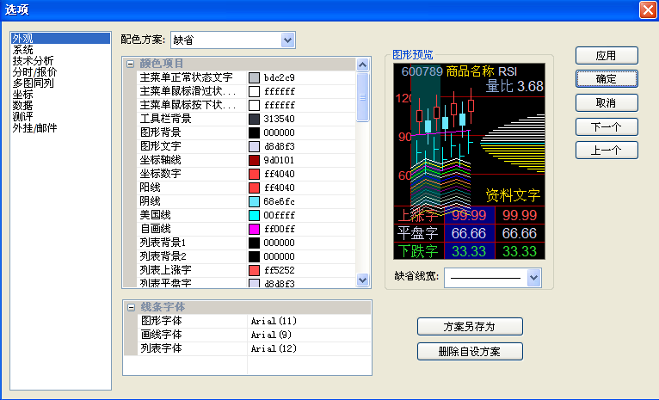Screen dimensions: 659x400
Task: Select the 数据 category
Action: tap(22, 106)
